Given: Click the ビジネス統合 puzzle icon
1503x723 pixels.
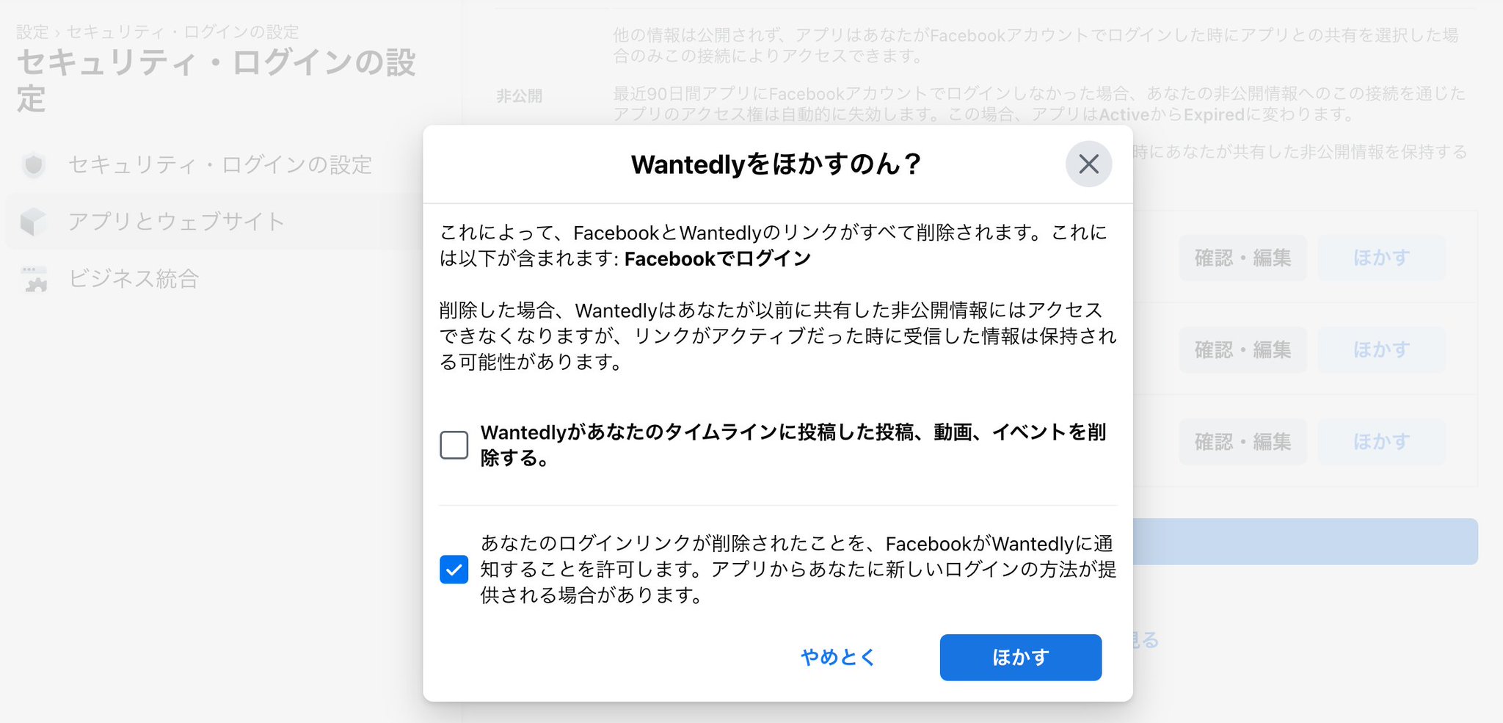Looking at the screenshot, I should pyautogui.click(x=34, y=279).
